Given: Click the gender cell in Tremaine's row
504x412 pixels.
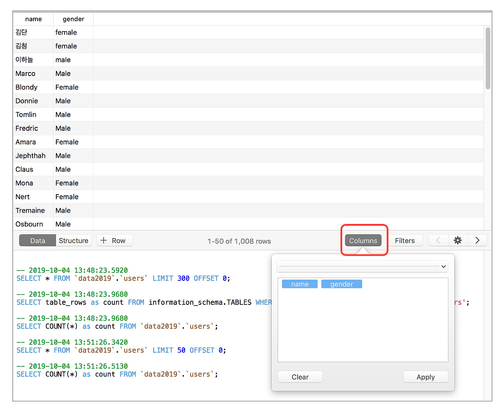Looking at the screenshot, I should (73, 210).
